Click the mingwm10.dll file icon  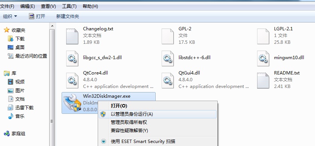click(x=263, y=58)
